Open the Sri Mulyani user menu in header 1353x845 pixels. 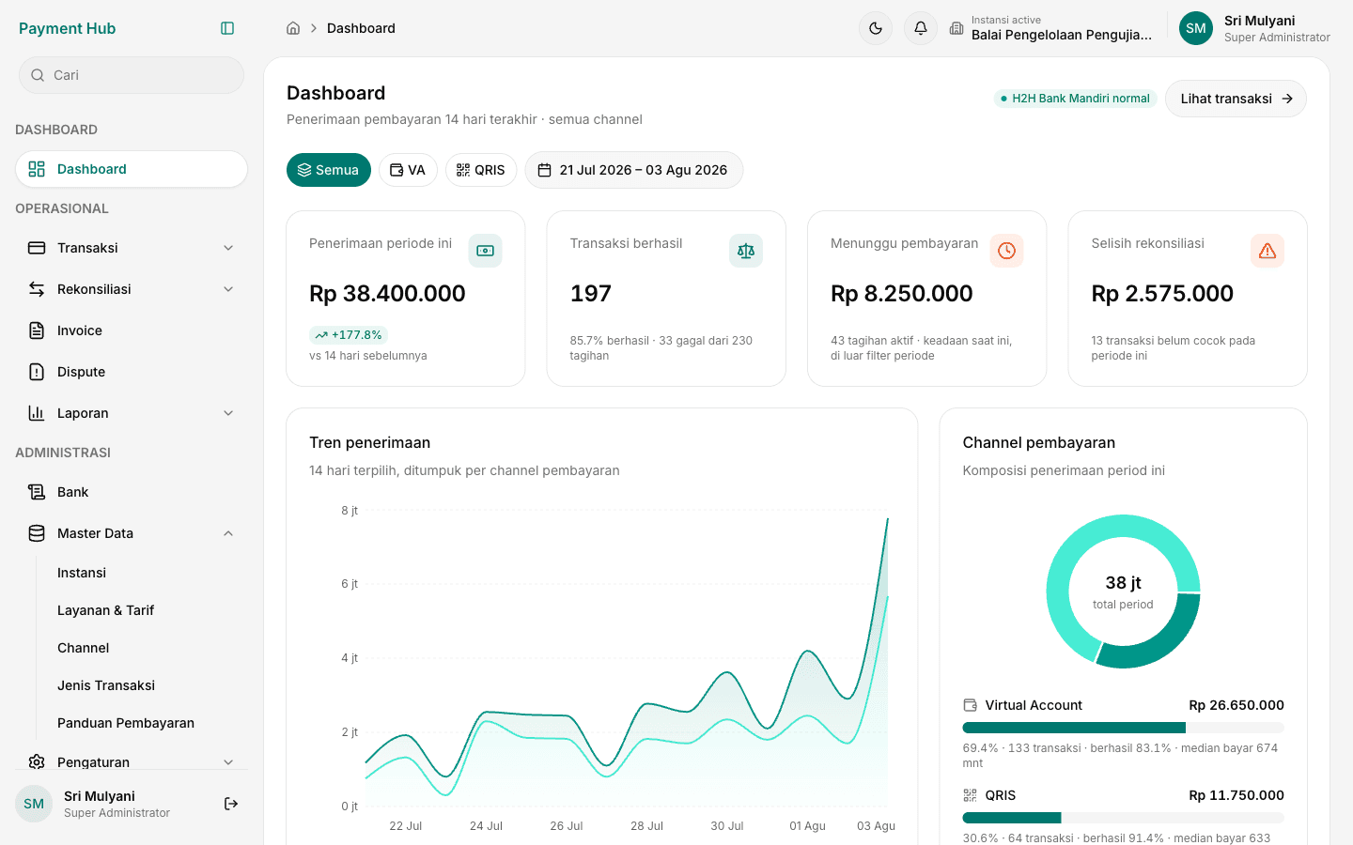(1254, 28)
